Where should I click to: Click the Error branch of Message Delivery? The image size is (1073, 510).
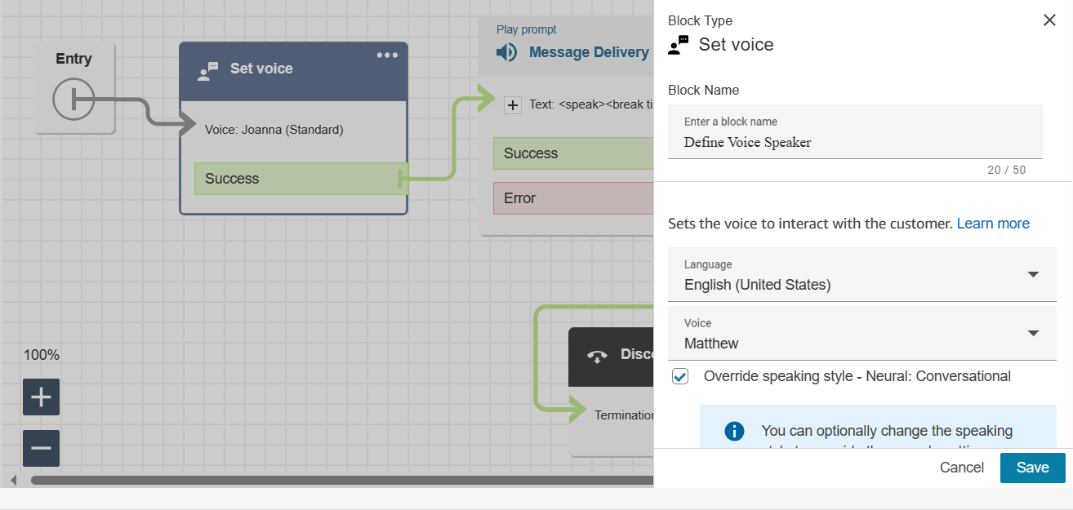[572, 198]
